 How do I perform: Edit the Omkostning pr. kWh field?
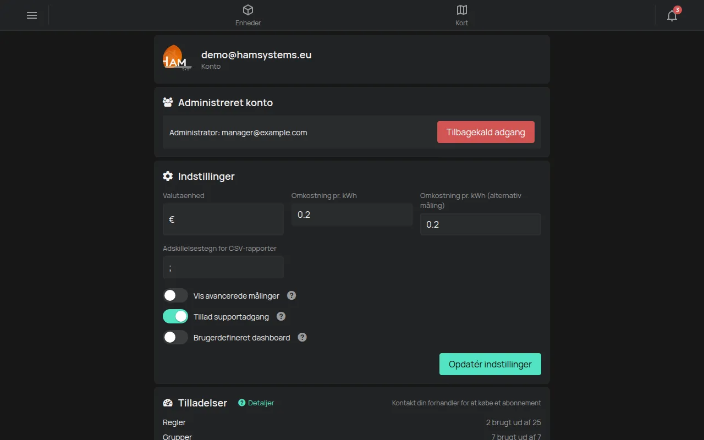[x=352, y=215]
